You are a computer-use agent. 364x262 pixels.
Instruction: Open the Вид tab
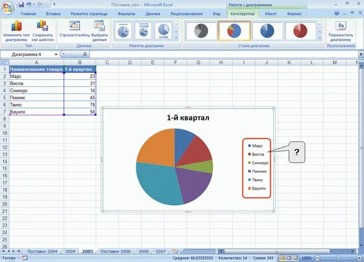[x=217, y=14]
